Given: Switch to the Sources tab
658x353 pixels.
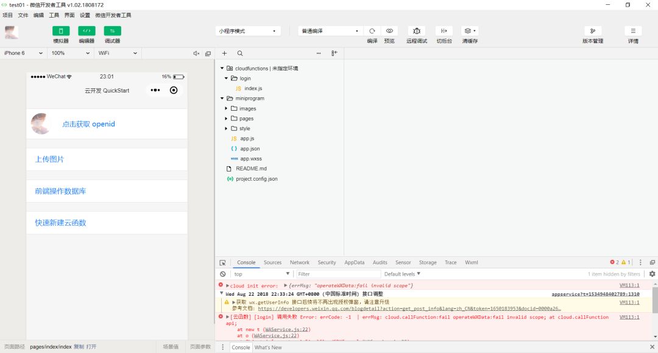Looking at the screenshot, I should [x=272, y=262].
